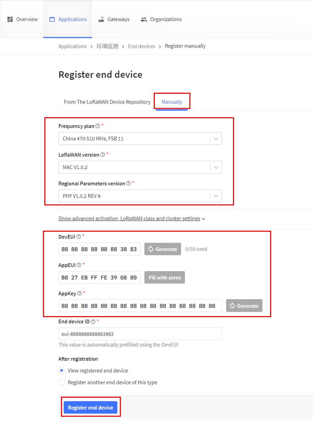This screenshot has height=424, width=313.
Task: Click the DevEUI help question icon
Action: [79, 237]
